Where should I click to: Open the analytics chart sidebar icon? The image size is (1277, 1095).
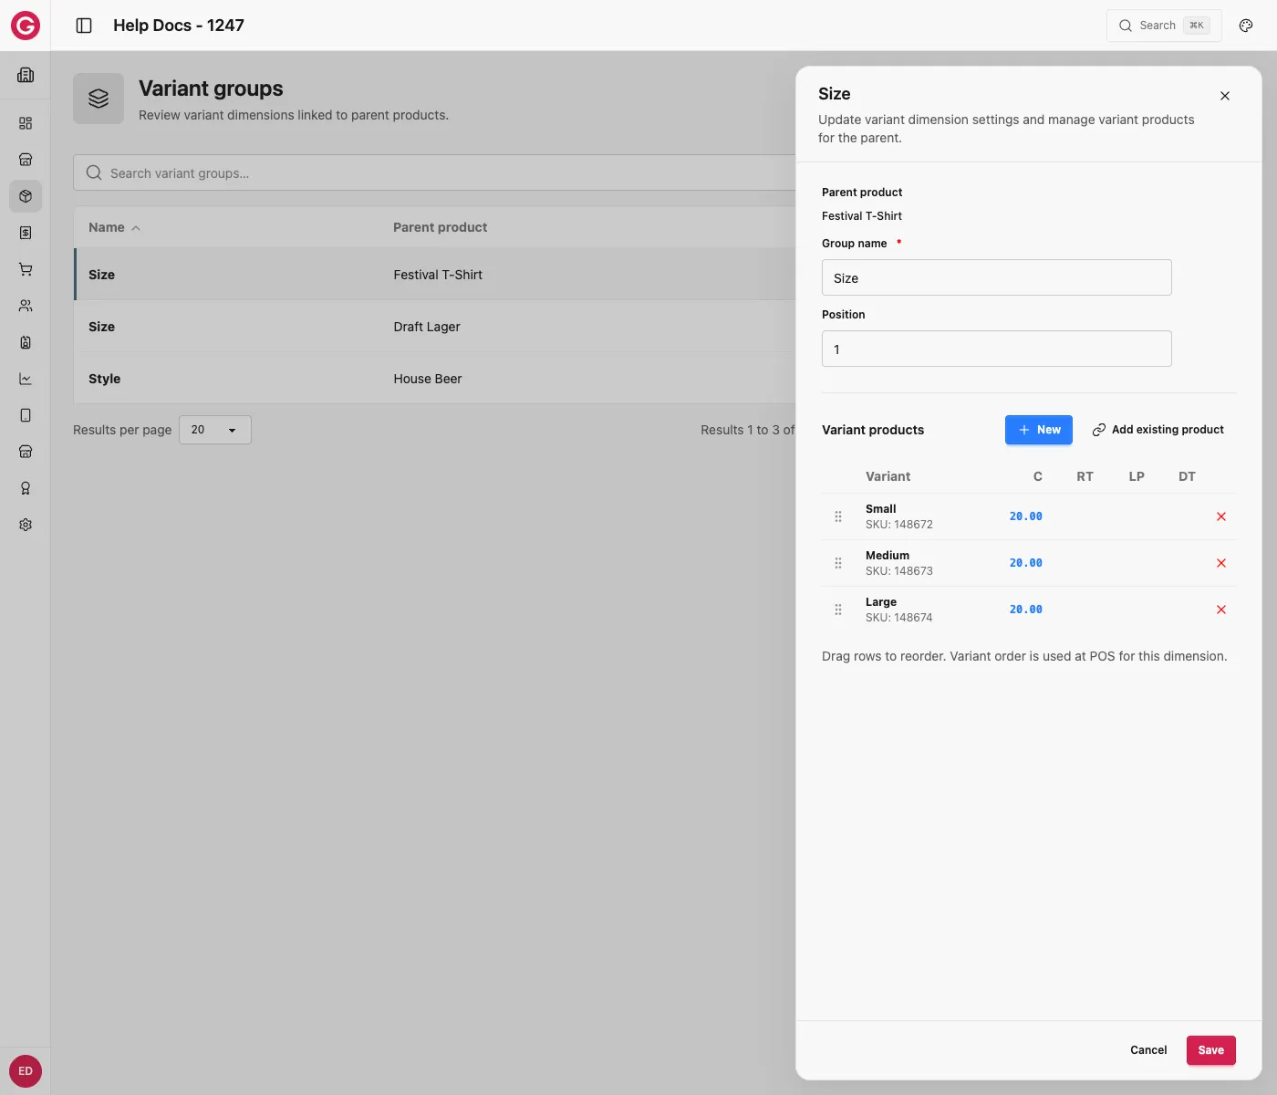(x=26, y=379)
